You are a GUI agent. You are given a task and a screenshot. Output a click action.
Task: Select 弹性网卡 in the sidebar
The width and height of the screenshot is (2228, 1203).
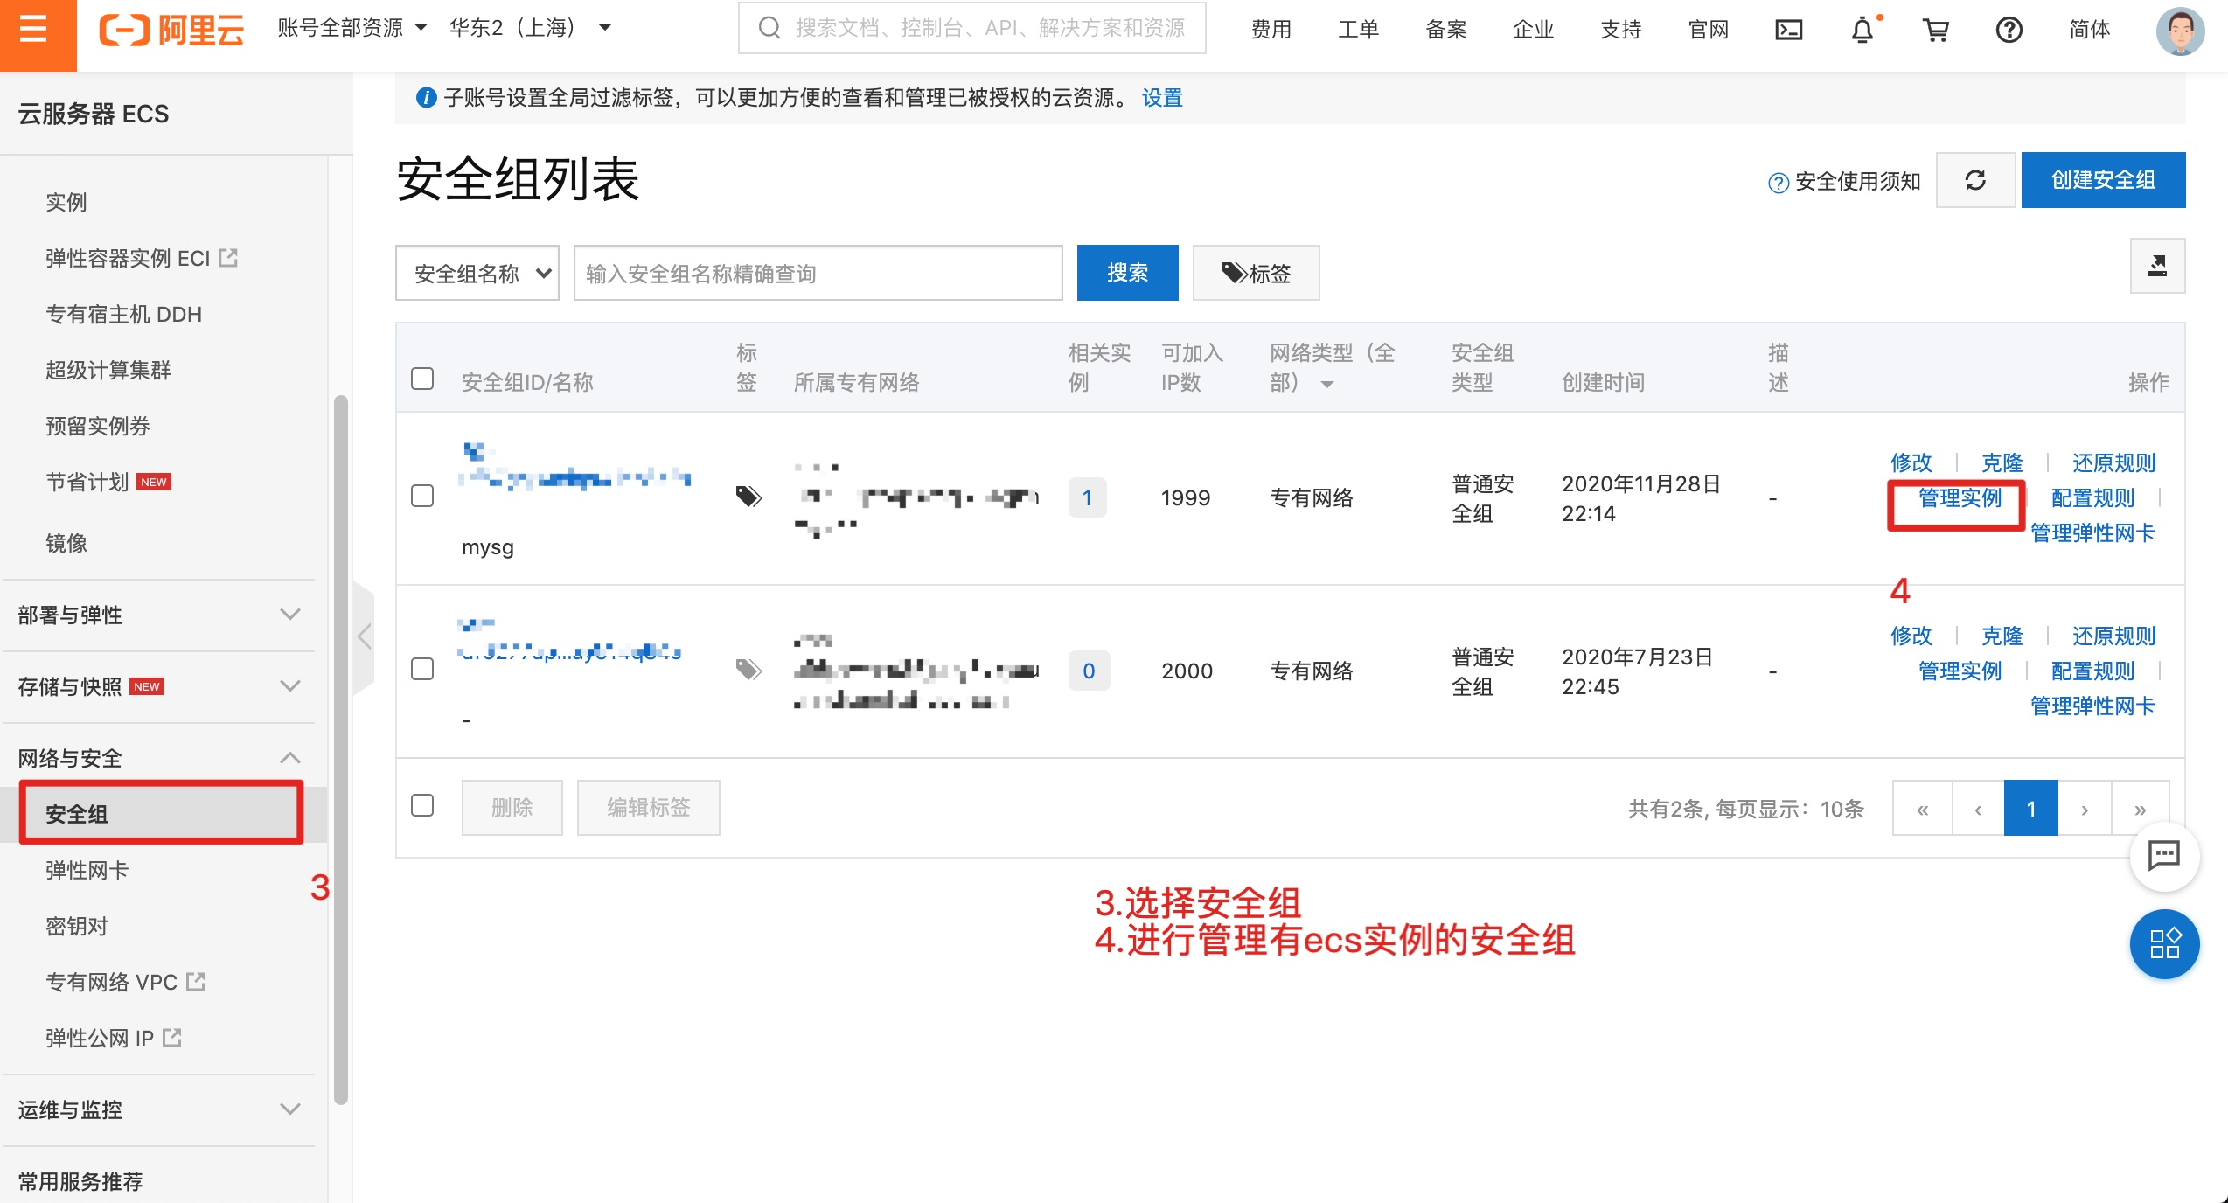[87, 870]
